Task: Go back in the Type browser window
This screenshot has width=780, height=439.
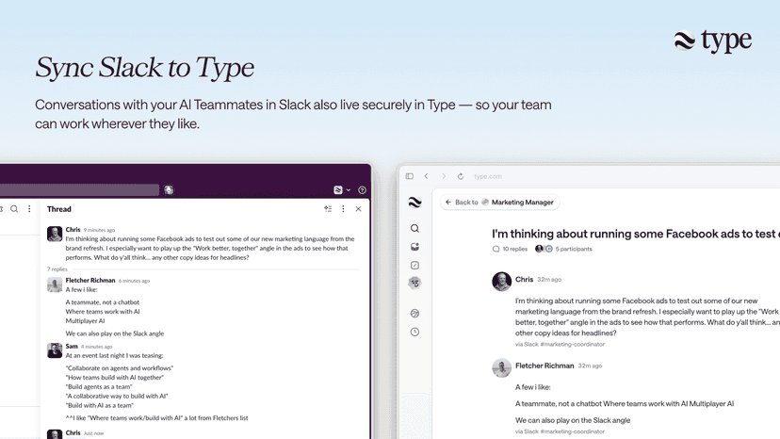Action: (x=427, y=176)
